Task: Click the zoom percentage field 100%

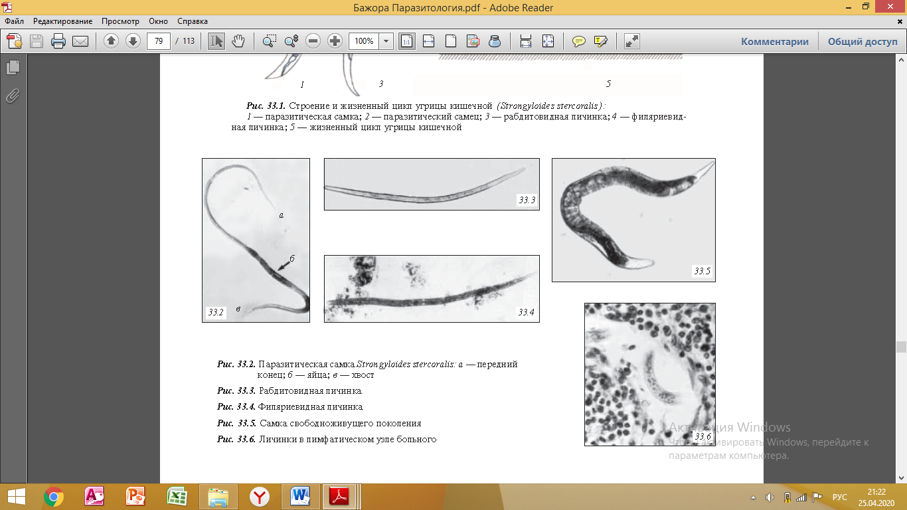Action: pos(364,41)
